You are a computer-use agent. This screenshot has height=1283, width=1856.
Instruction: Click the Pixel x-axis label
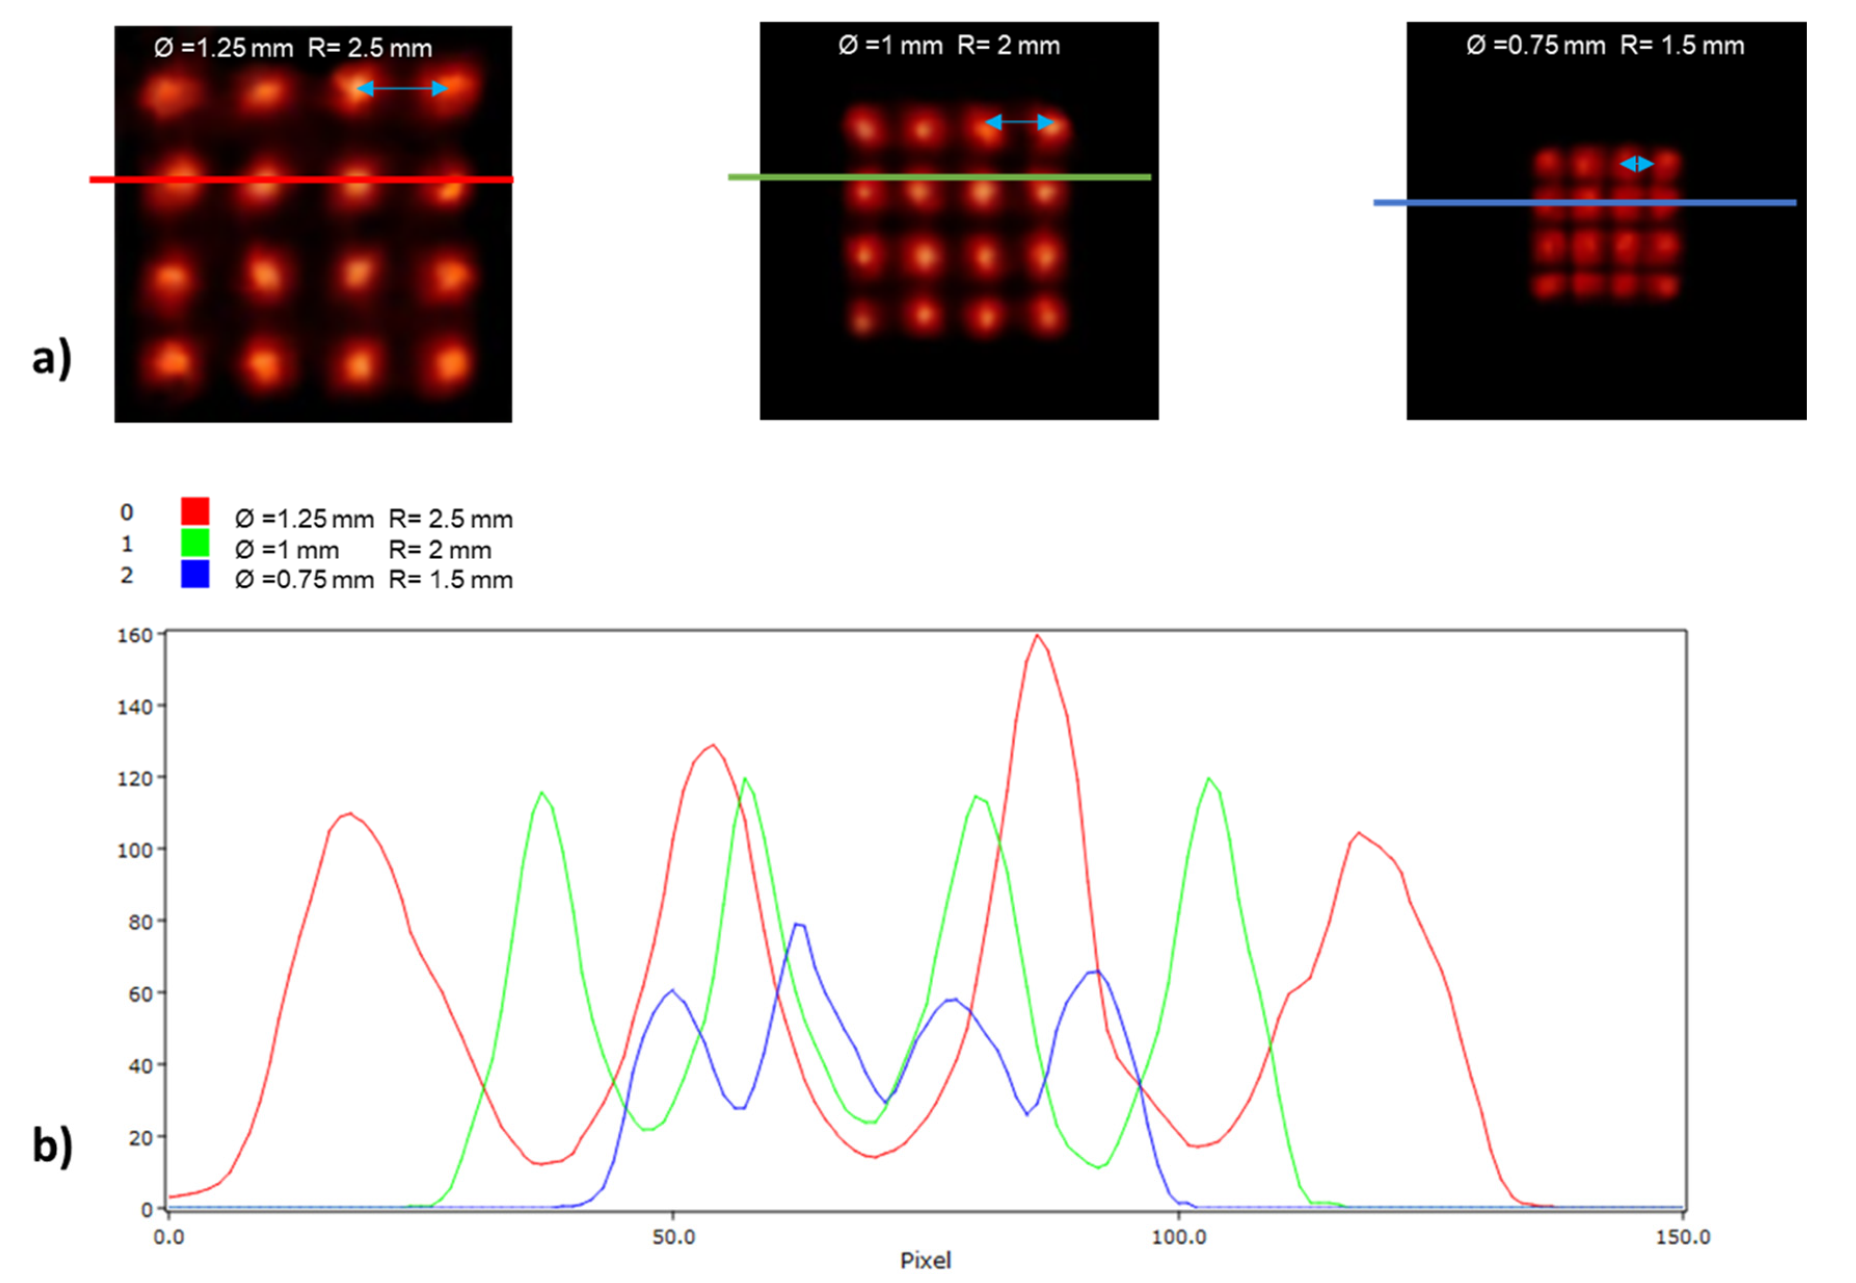(x=925, y=1261)
